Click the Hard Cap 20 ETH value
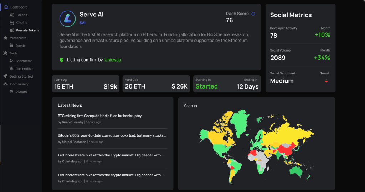Viewport: 365px width, 192px height. 135,86
